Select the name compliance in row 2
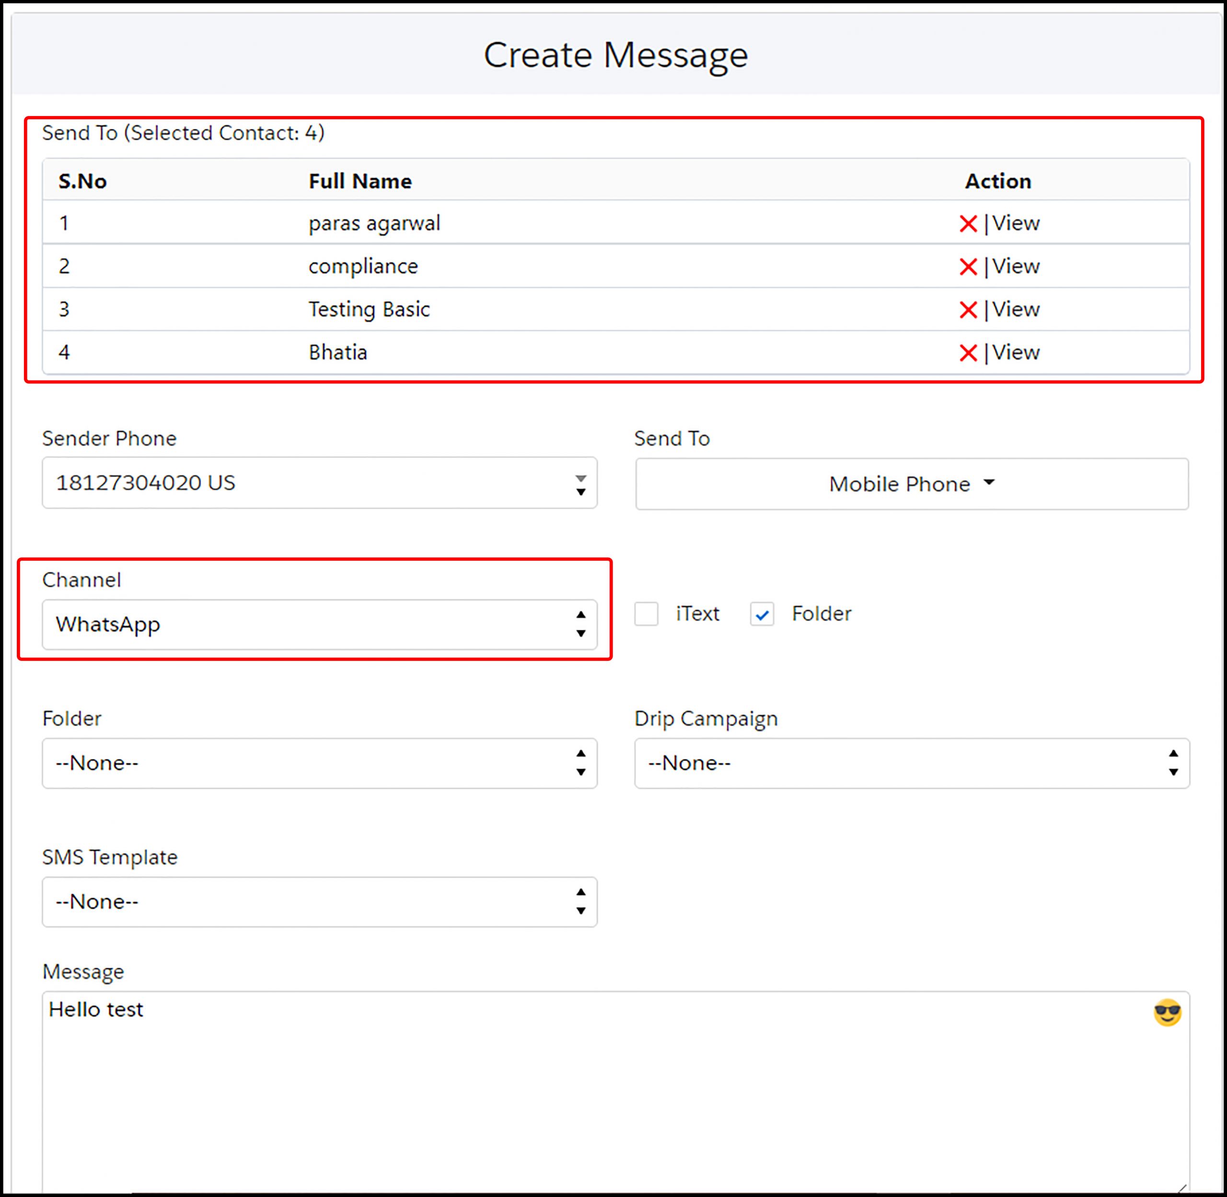This screenshot has height=1197, width=1227. coord(363,266)
